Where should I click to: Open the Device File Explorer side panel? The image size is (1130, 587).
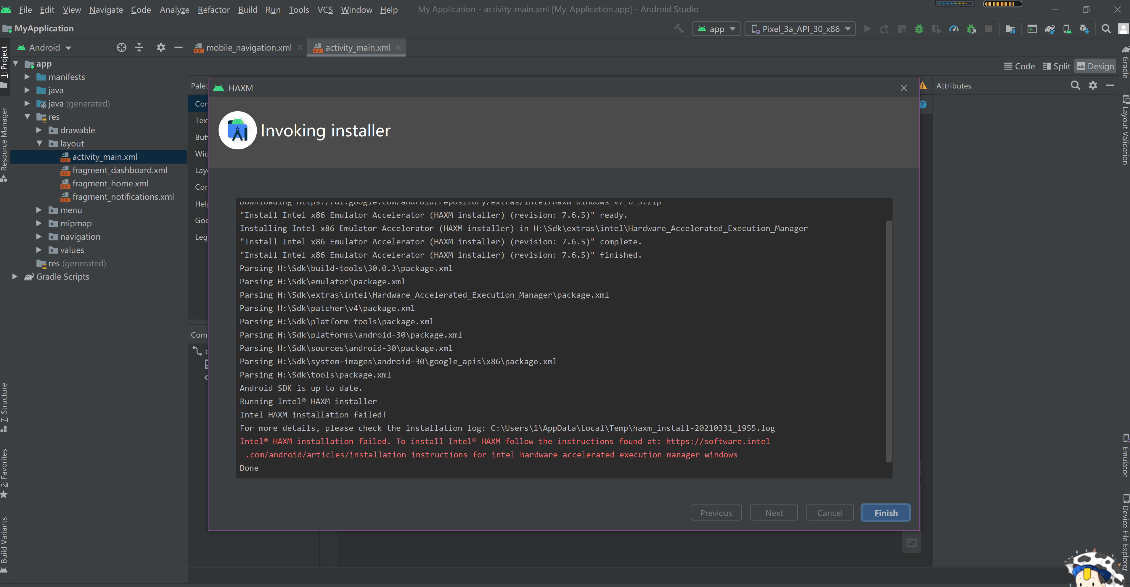click(x=1125, y=533)
